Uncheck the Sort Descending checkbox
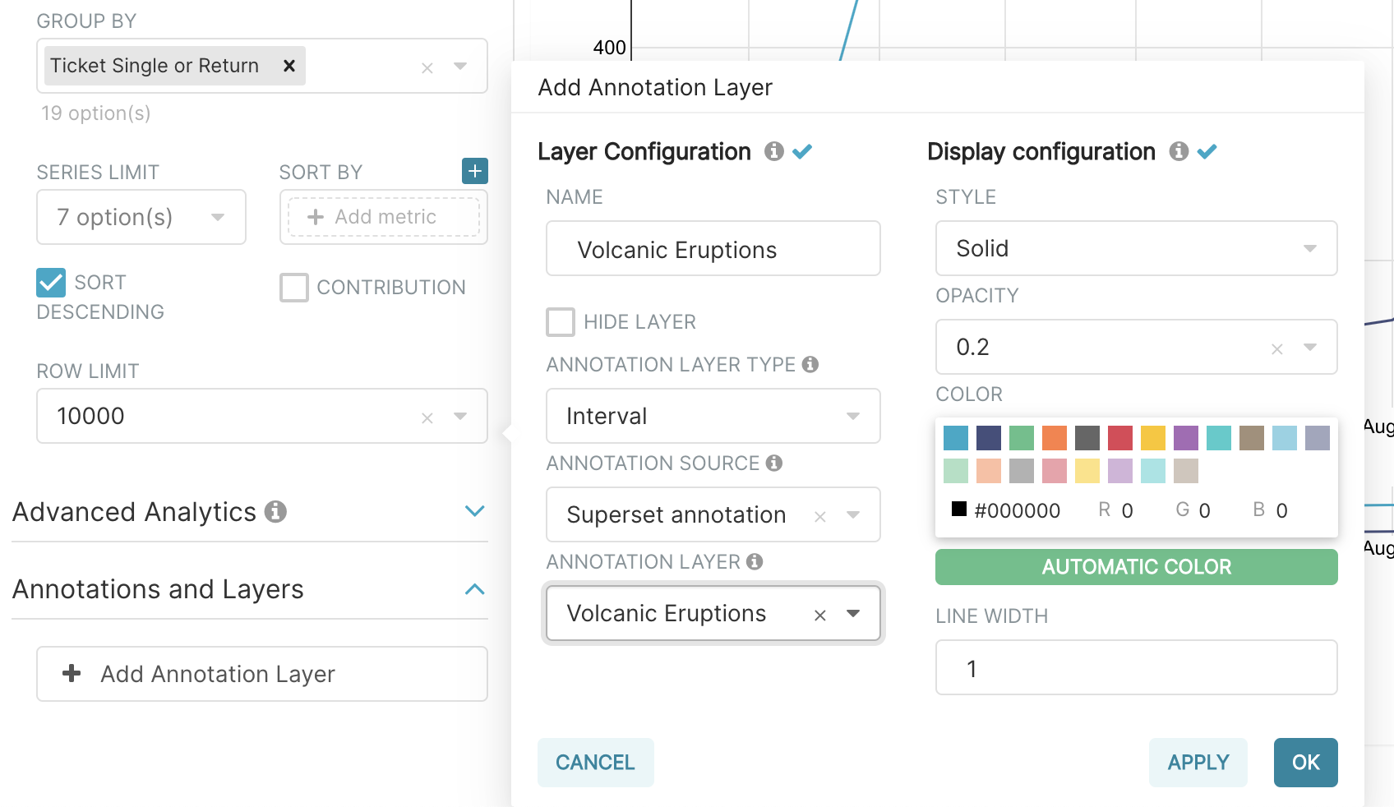This screenshot has height=807, width=1394. click(x=51, y=283)
